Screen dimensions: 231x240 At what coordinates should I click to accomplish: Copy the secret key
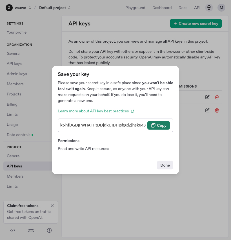click(x=159, y=125)
